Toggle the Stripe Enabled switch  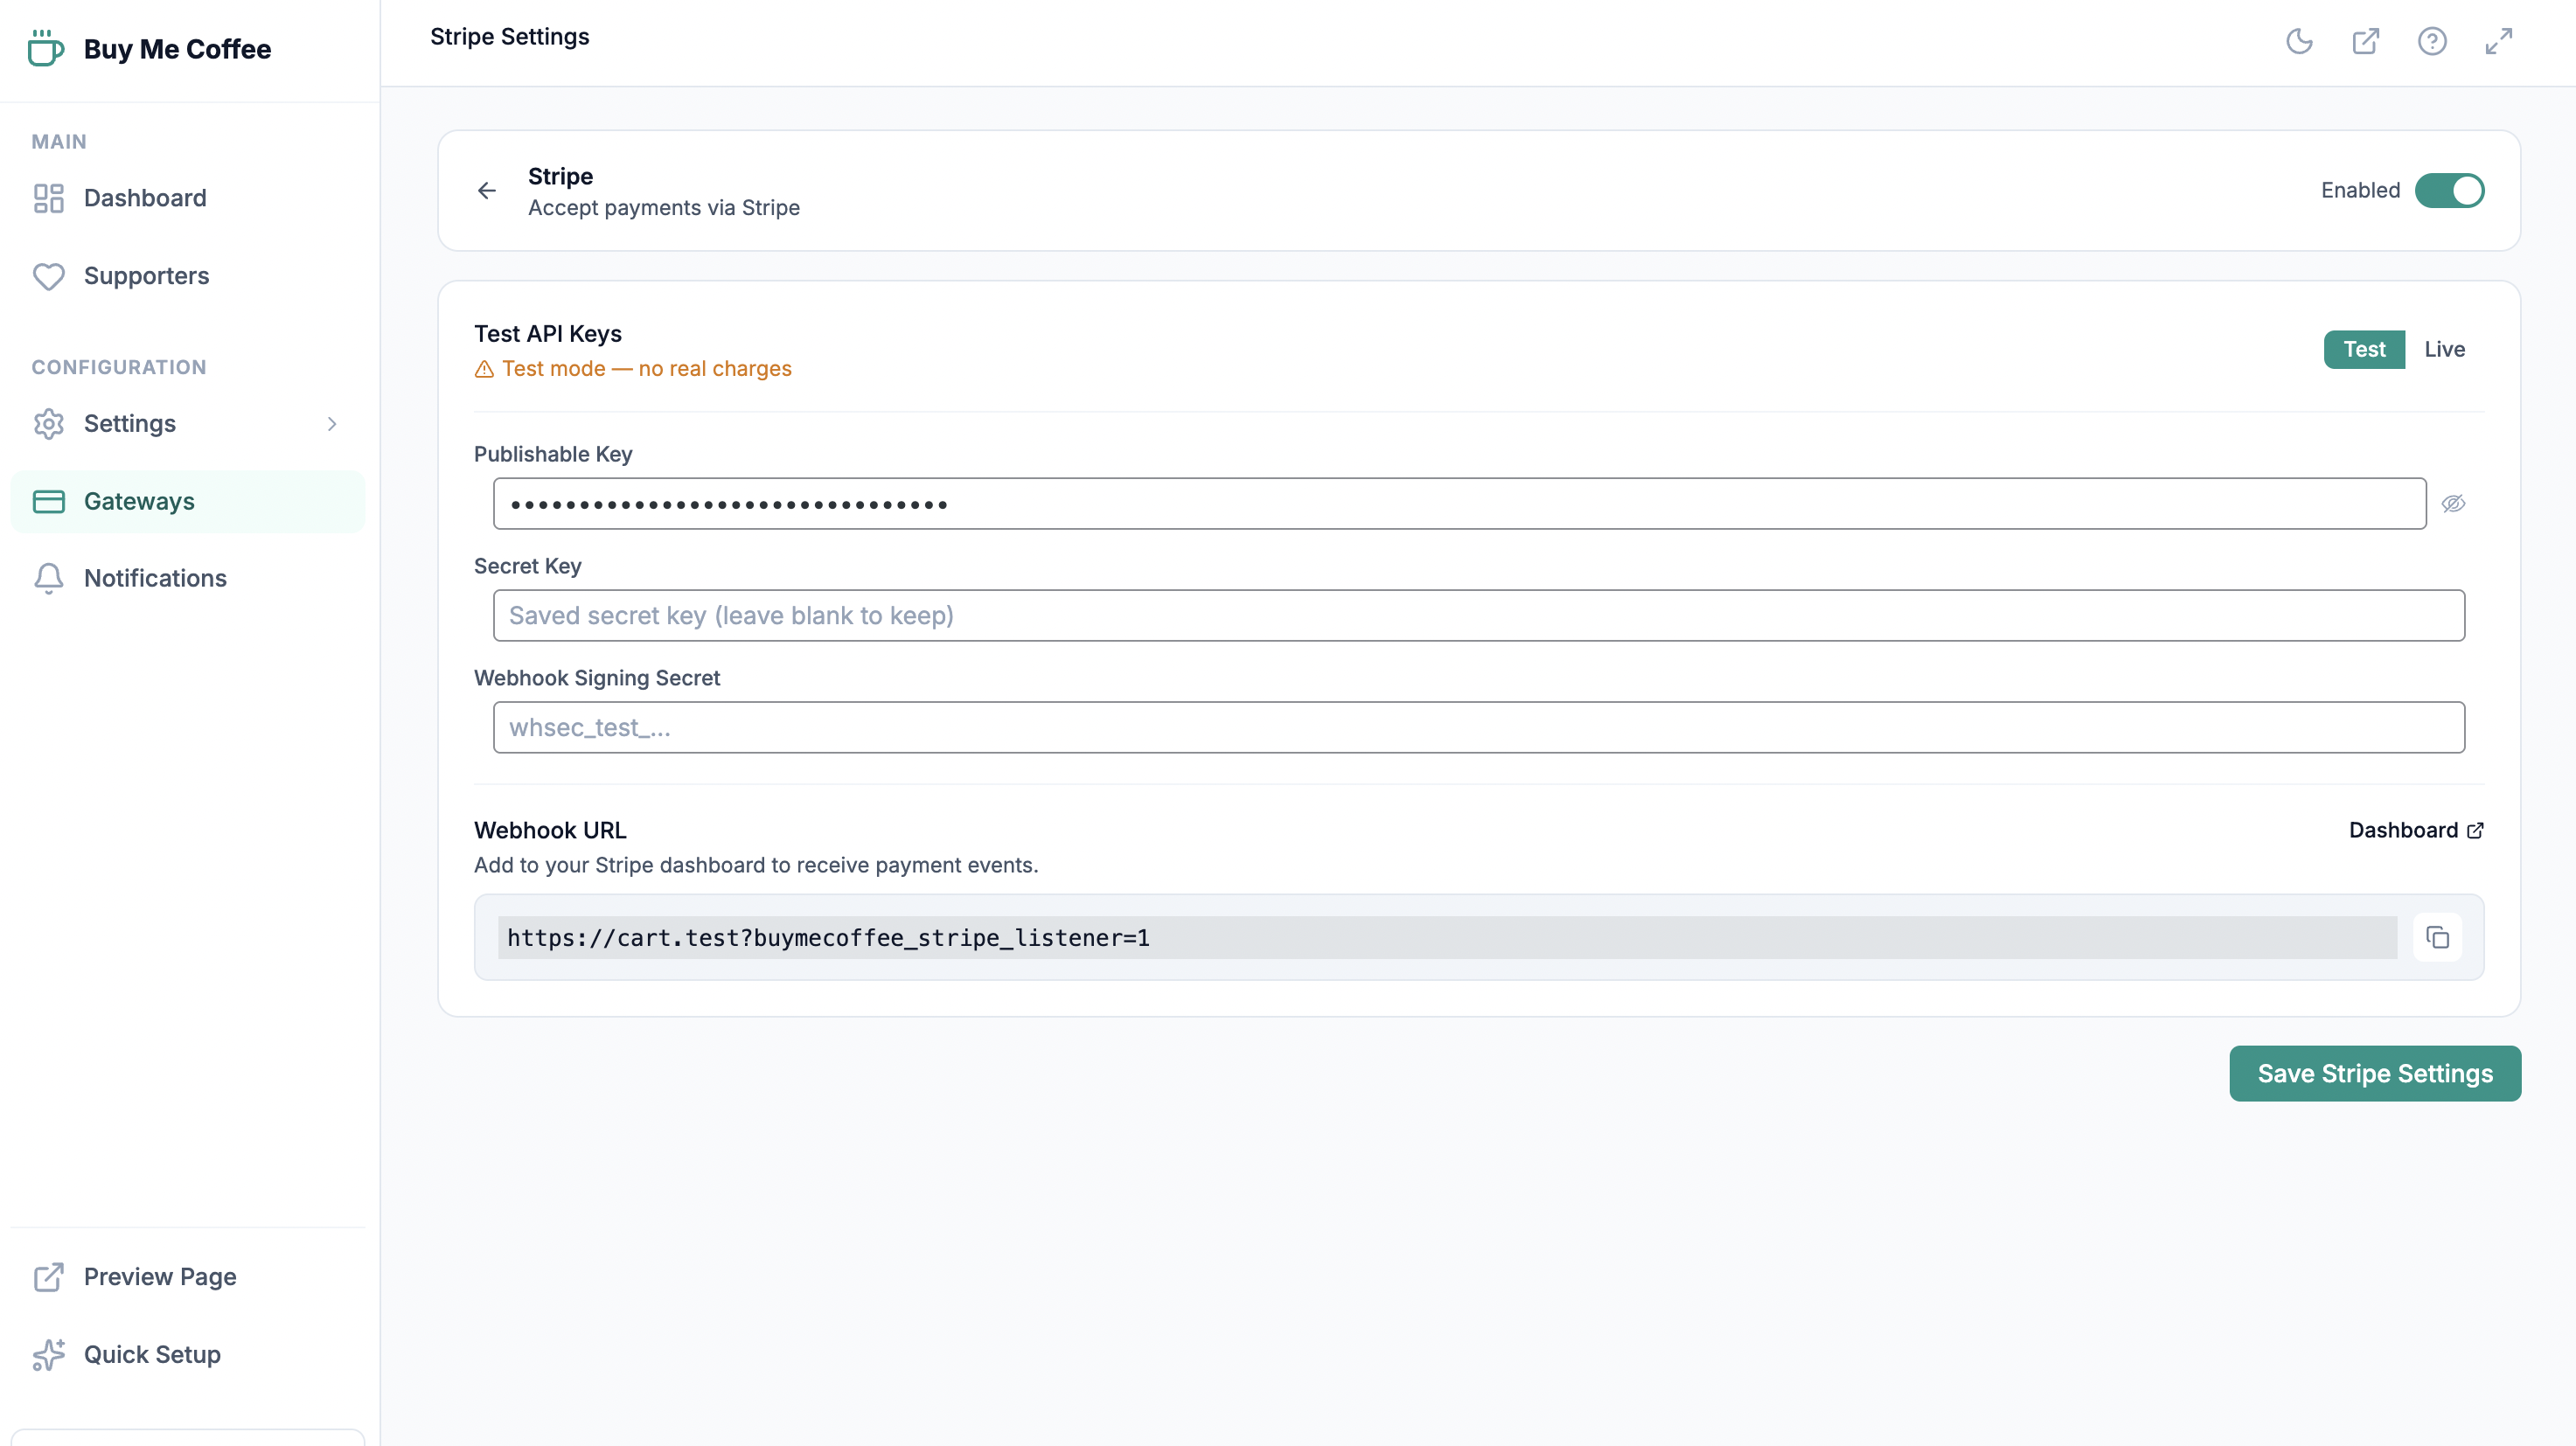coord(2449,190)
